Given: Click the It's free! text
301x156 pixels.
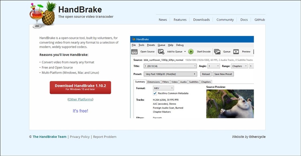Looking at the screenshot, I should (x=80, y=111).
